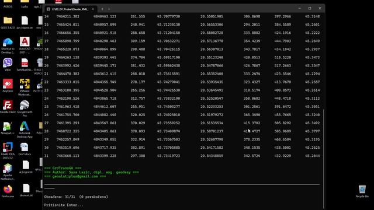Click value 7463333.015 in row 22
Viewport: 374px width, 210px height.
click(68, 82)
